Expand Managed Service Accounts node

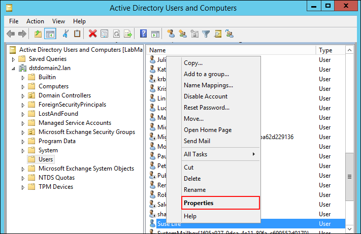23,123
